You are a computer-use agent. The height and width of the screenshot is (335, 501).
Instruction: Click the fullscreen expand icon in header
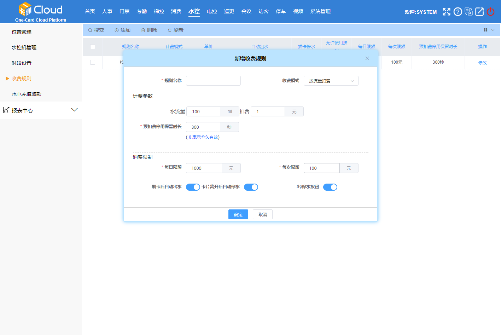click(447, 12)
